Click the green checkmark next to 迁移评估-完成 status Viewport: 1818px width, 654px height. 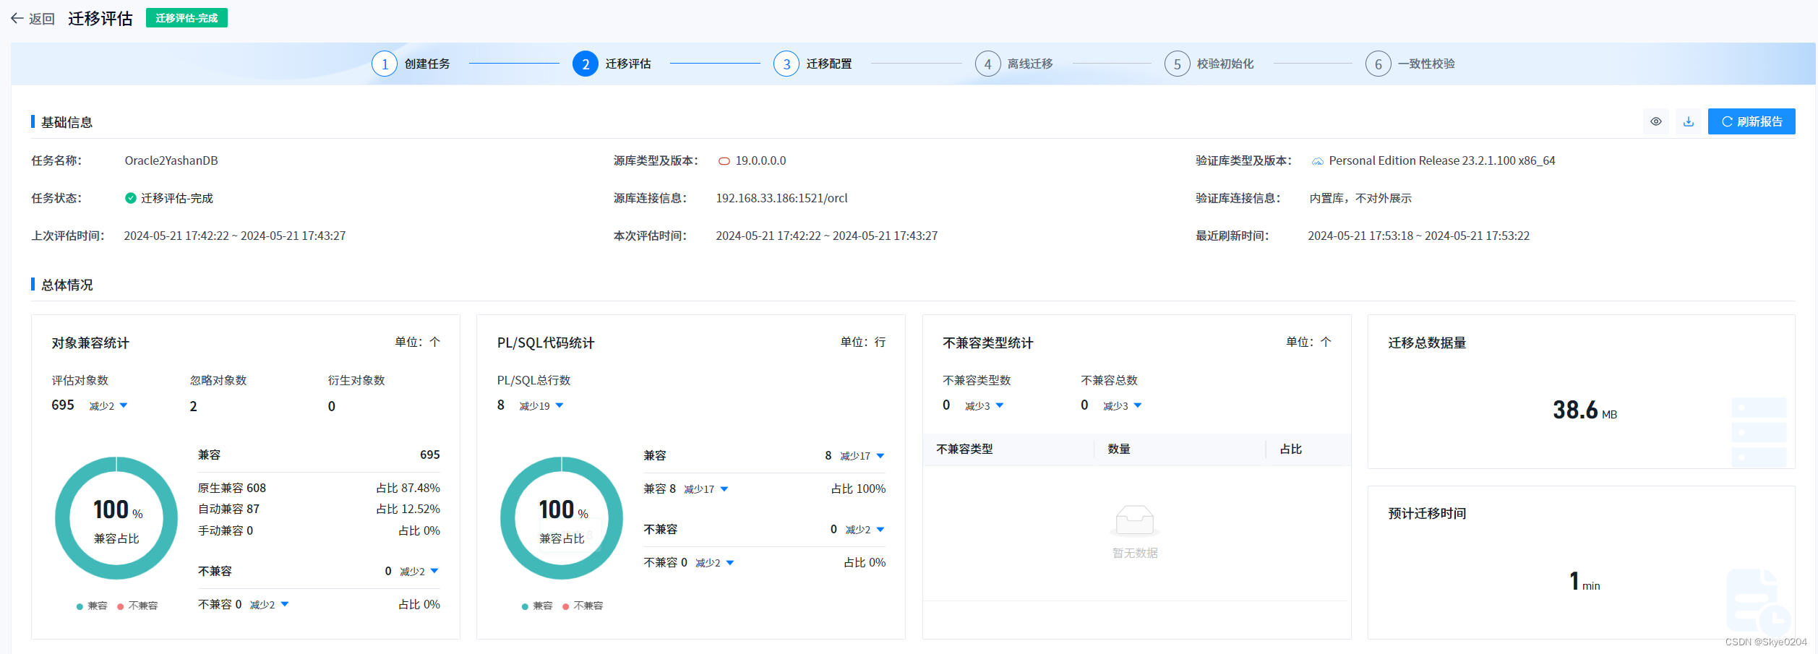point(131,197)
